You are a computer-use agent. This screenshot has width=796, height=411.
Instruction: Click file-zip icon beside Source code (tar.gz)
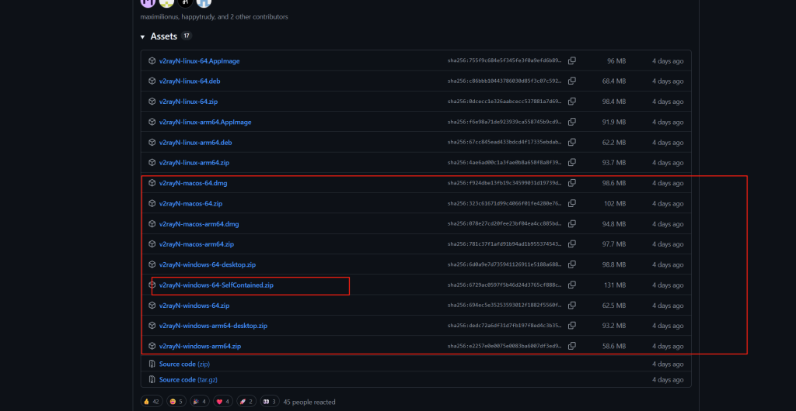click(152, 380)
